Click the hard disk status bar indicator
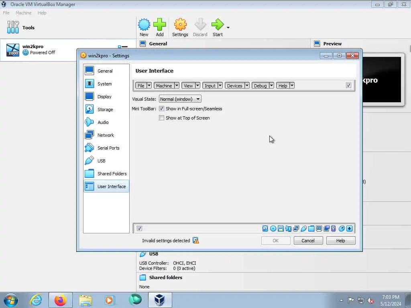 click(x=265, y=228)
